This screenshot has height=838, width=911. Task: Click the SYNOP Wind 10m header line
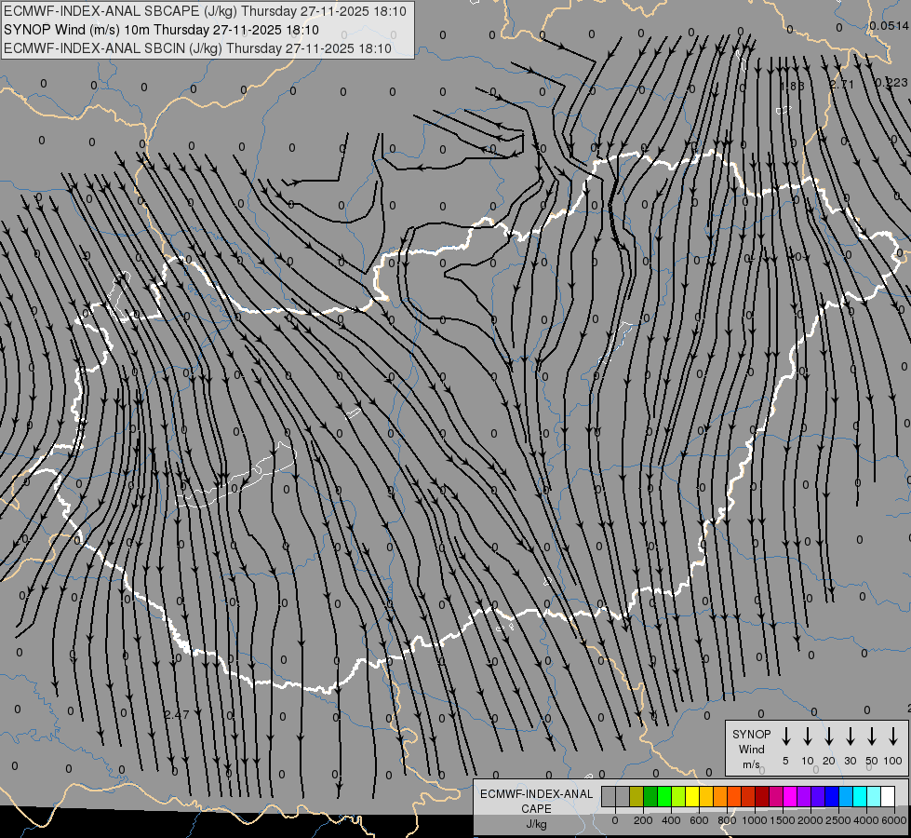pyautogui.click(x=161, y=30)
